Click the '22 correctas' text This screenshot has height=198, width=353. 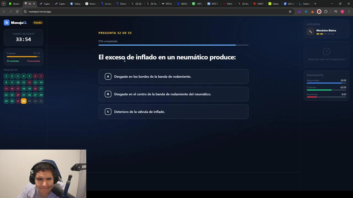tap(13, 61)
